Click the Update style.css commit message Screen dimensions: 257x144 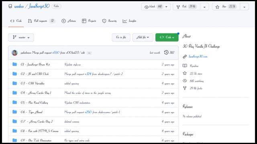pos(72,65)
